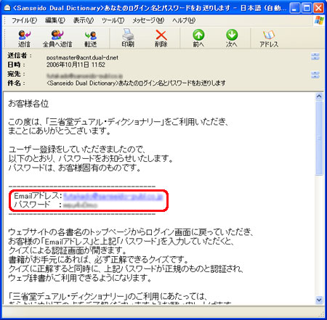The image size is (327, 320).
Task: Click the sender contact icon beside postmaster address
Action: 315,57
